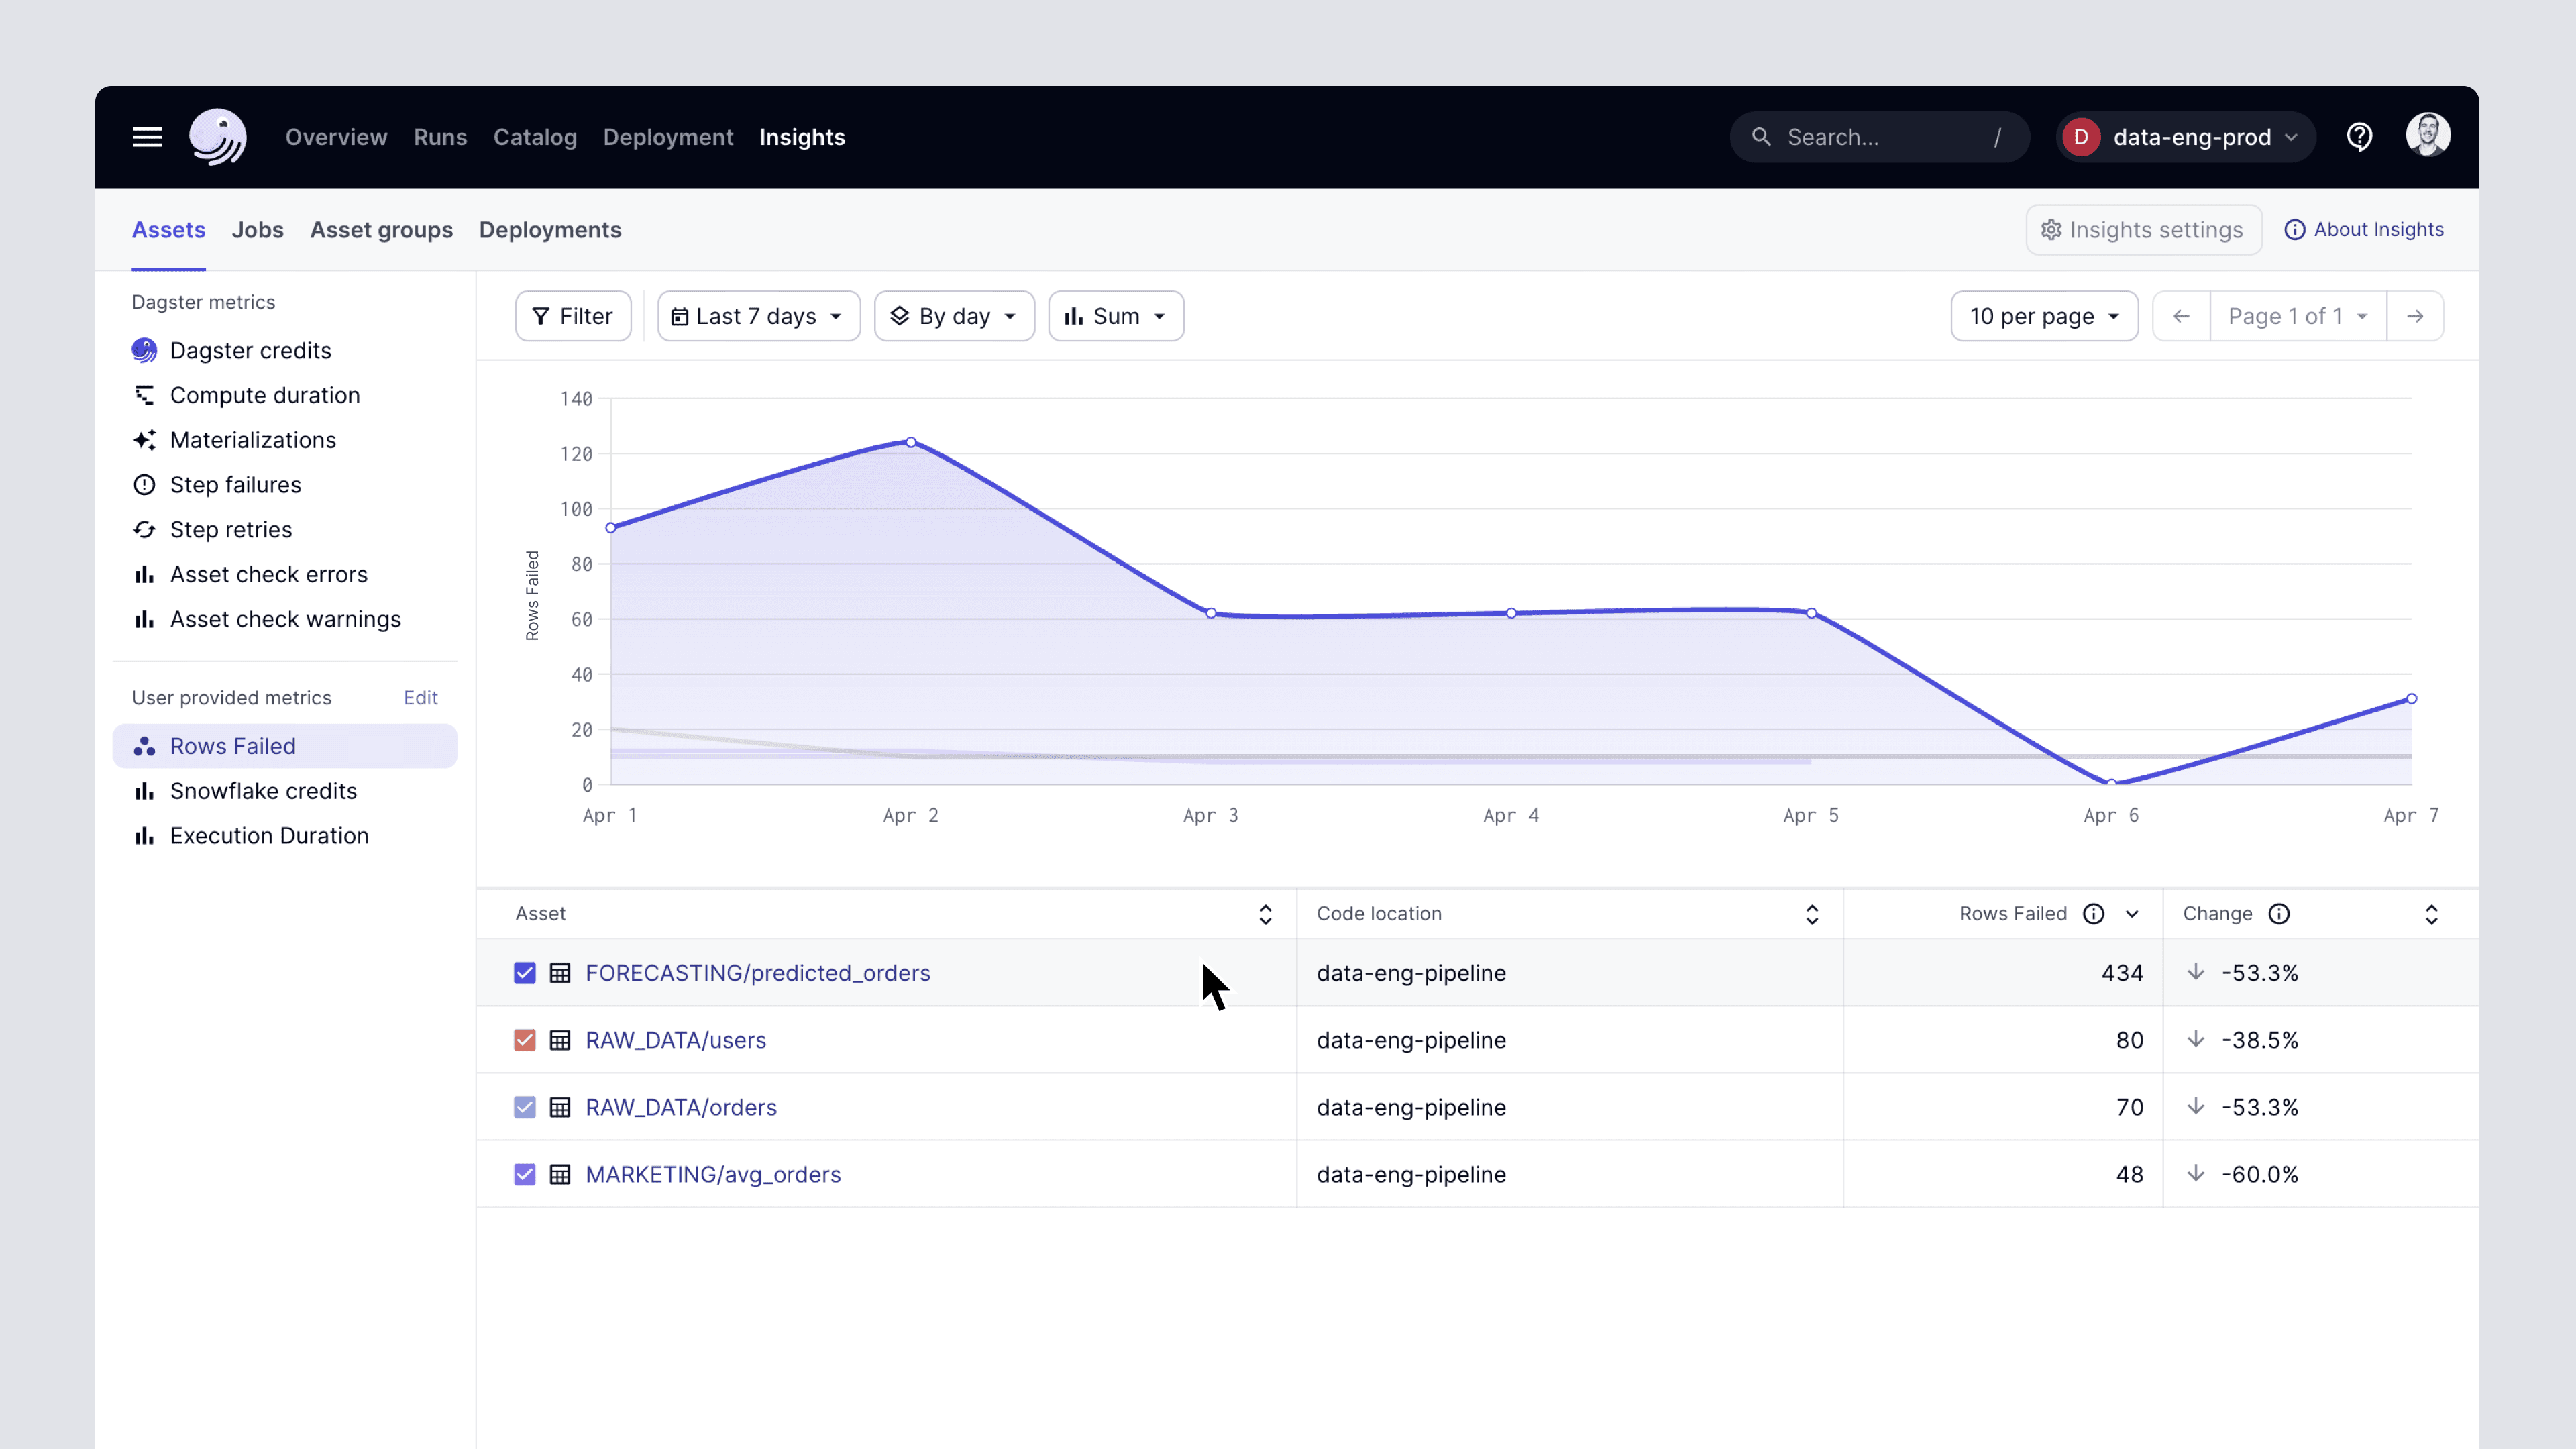
Task: Toggle the MARKETING/avg_orders checkbox
Action: pos(525,1174)
